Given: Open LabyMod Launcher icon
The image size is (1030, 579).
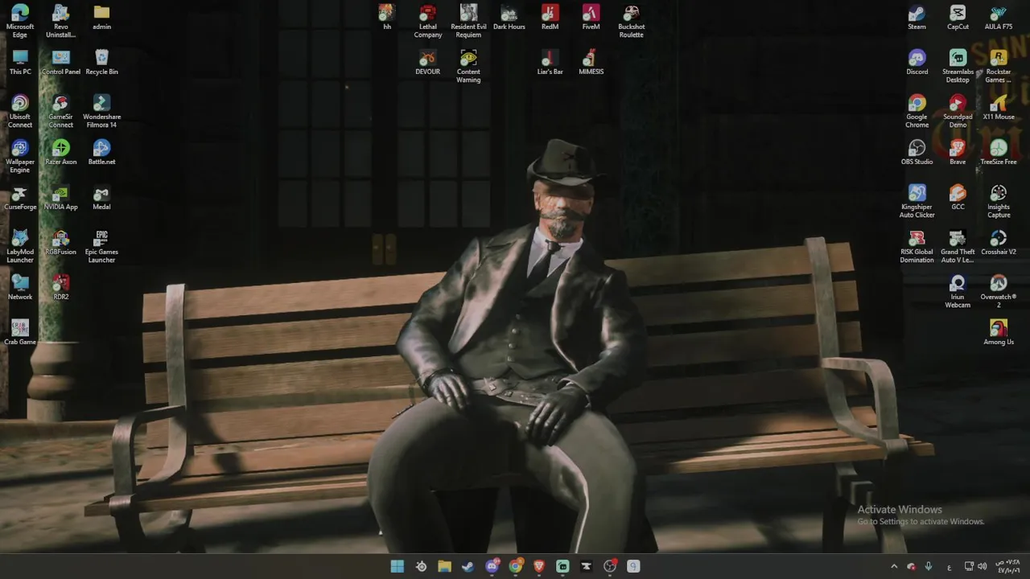Looking at the screenshot, I should click(20, 246).
